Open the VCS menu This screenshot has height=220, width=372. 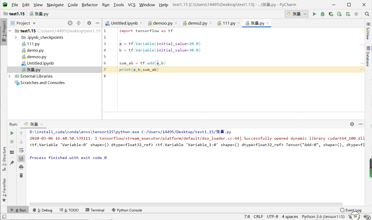pyautogui.click(x=132, y=5)
